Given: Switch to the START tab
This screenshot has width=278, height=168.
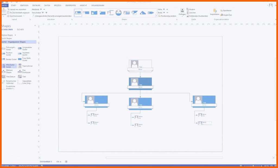Looking at the screenshot, I should pos(14,5).
